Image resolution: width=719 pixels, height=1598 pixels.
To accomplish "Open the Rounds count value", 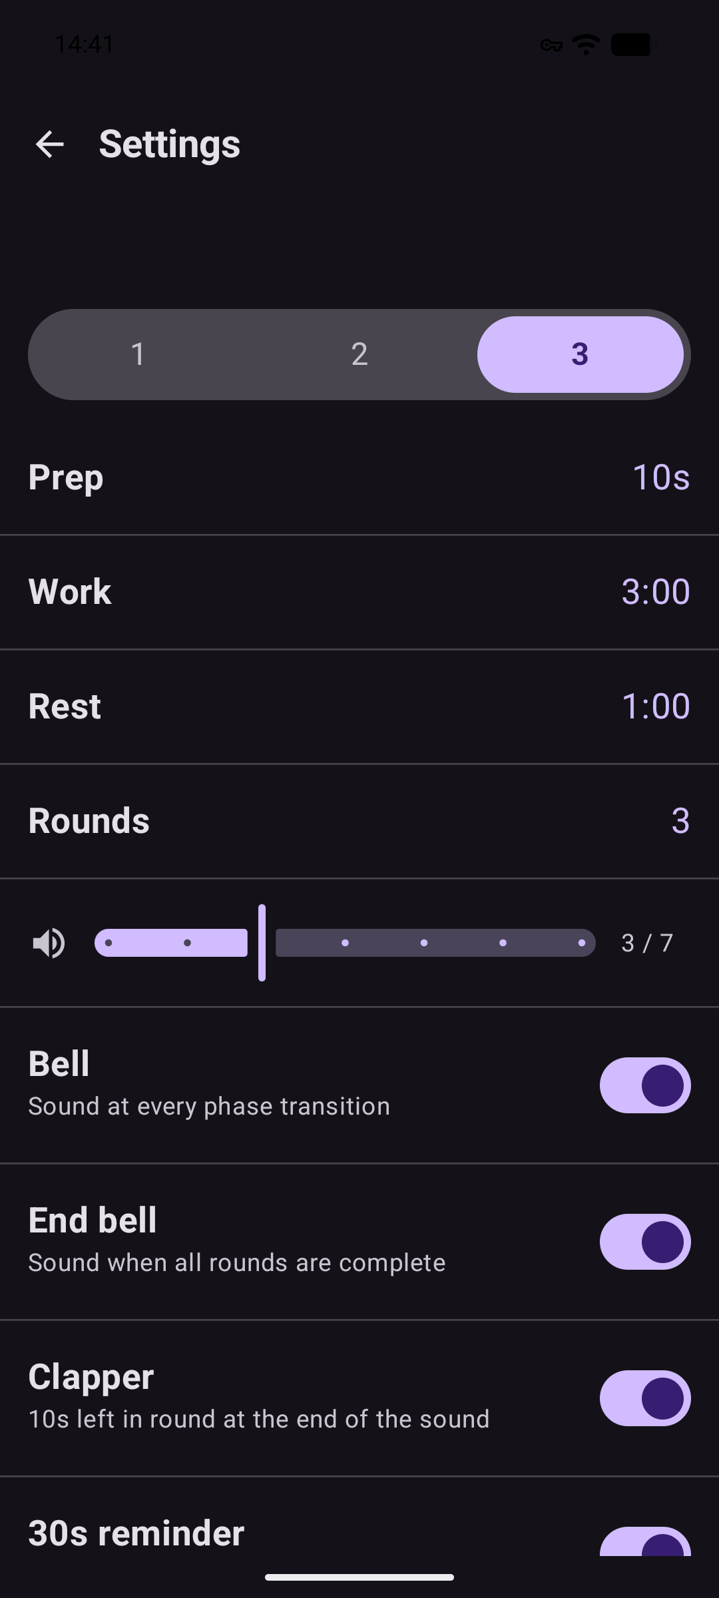I will pyautogui.click(x=680, y=821).
